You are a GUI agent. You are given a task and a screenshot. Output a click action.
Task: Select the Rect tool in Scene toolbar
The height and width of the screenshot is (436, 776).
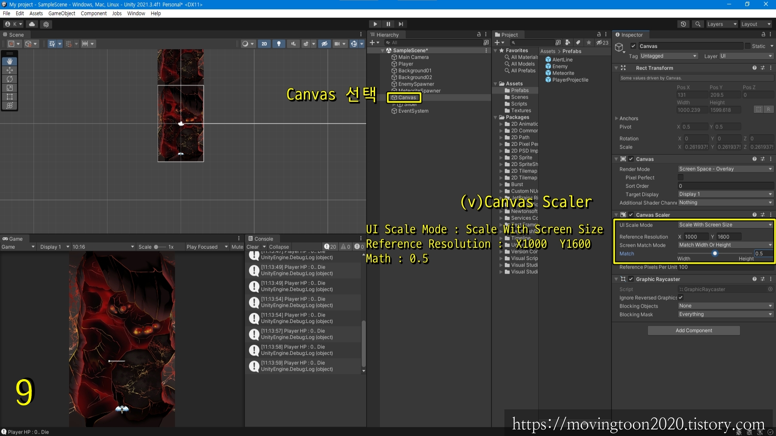[x=10, y=97]
